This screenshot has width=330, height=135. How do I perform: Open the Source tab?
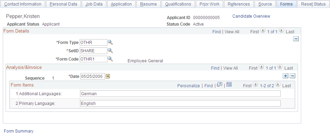point(265,4)
